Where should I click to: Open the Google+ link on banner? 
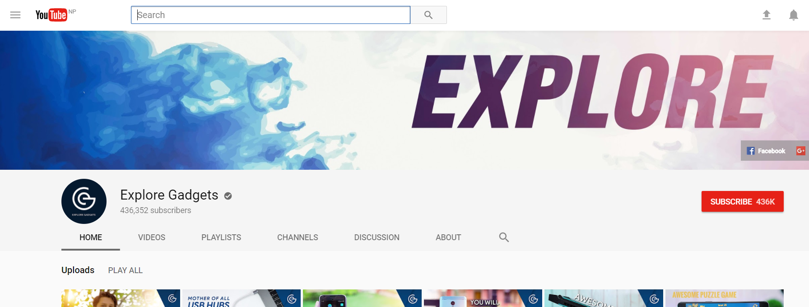tap(801, 151)
